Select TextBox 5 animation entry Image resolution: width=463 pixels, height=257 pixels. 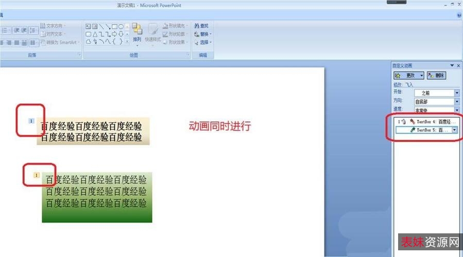(x=426, y=130)
